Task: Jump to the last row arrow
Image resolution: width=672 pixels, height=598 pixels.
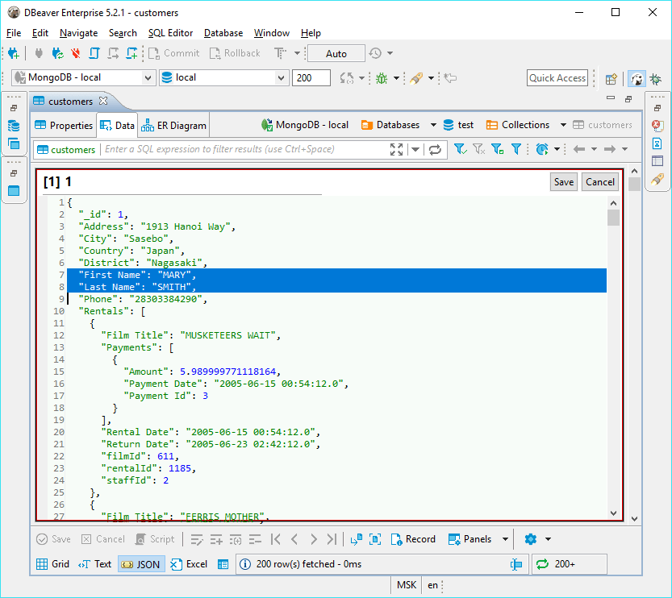Action: coord(333,539)
